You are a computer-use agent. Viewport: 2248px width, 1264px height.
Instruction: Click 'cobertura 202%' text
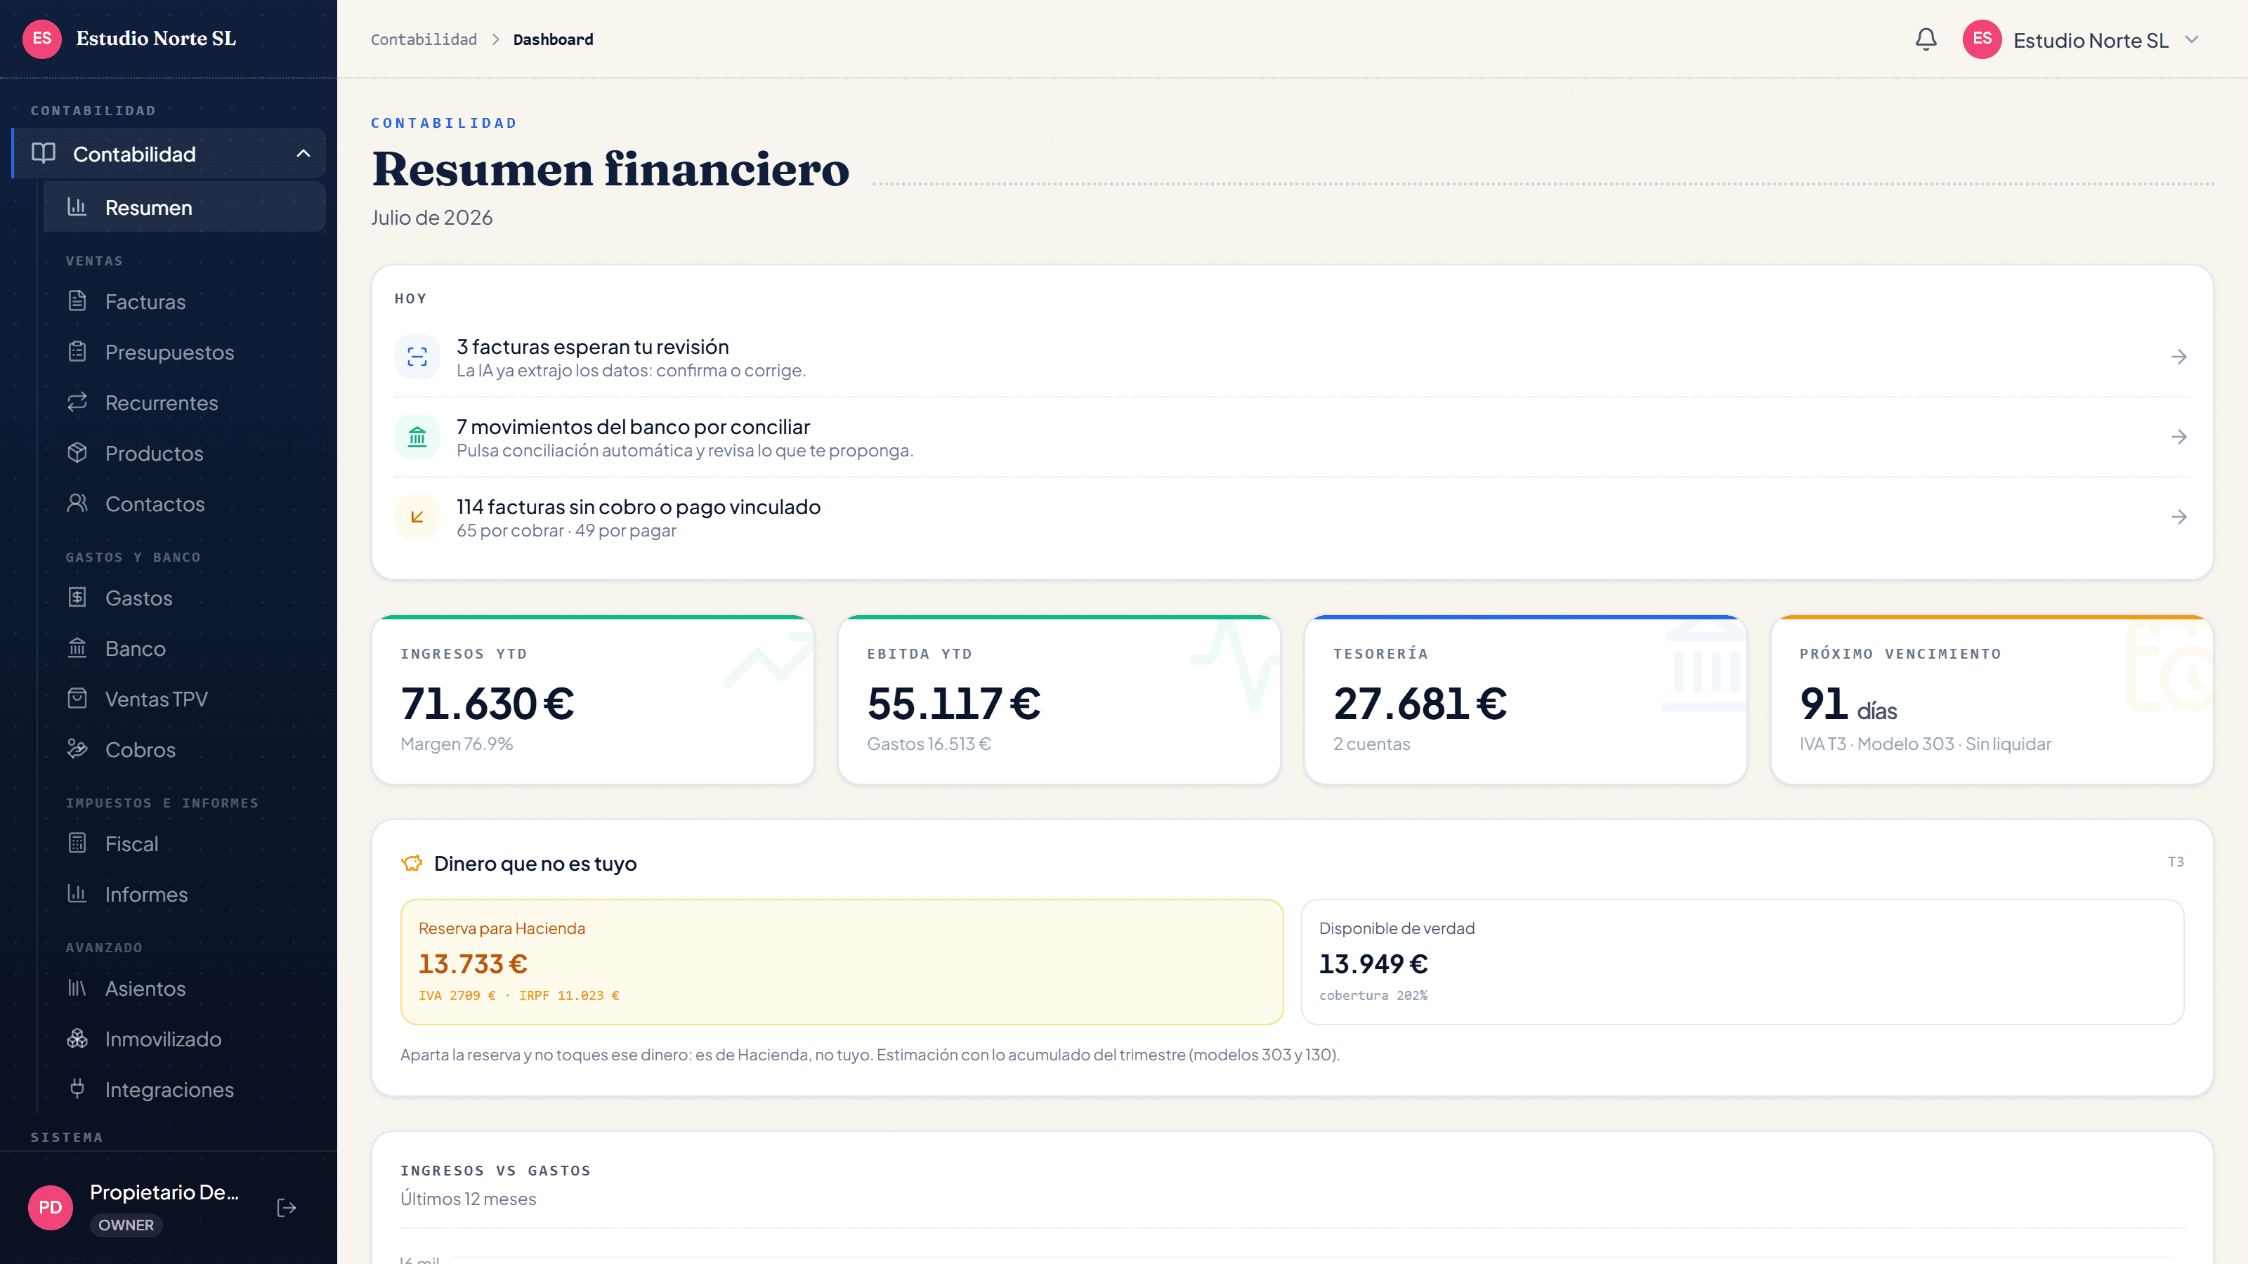point(1373,995)
